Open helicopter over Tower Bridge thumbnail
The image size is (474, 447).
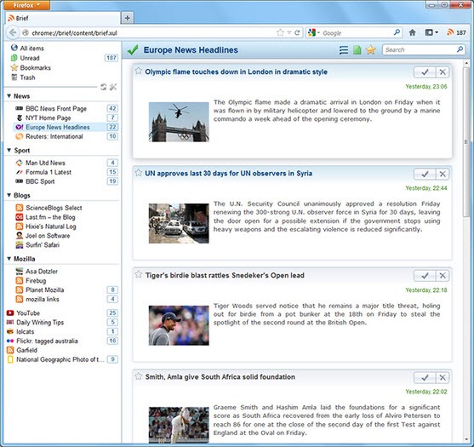(x=179, y=122)
